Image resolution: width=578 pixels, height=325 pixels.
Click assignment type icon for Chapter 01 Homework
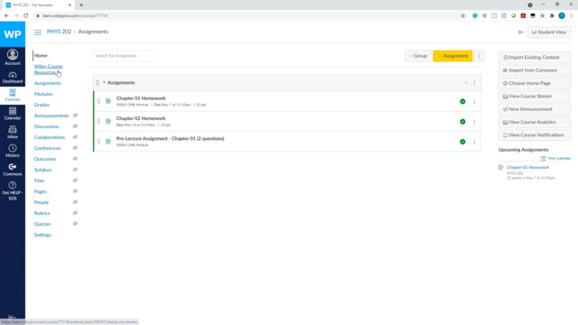(x=108, y=101)
